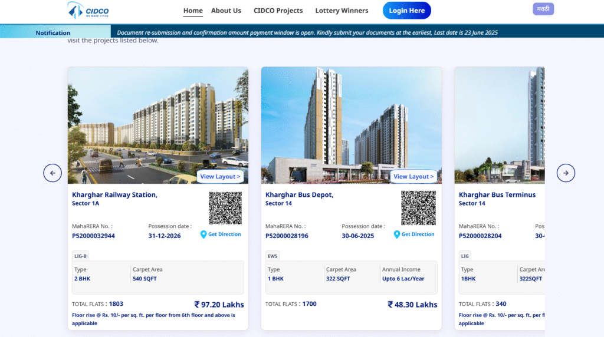Click map pin beside Railway Station Get Direction
Screen dimensions: 604x337
tap(203, 234)
